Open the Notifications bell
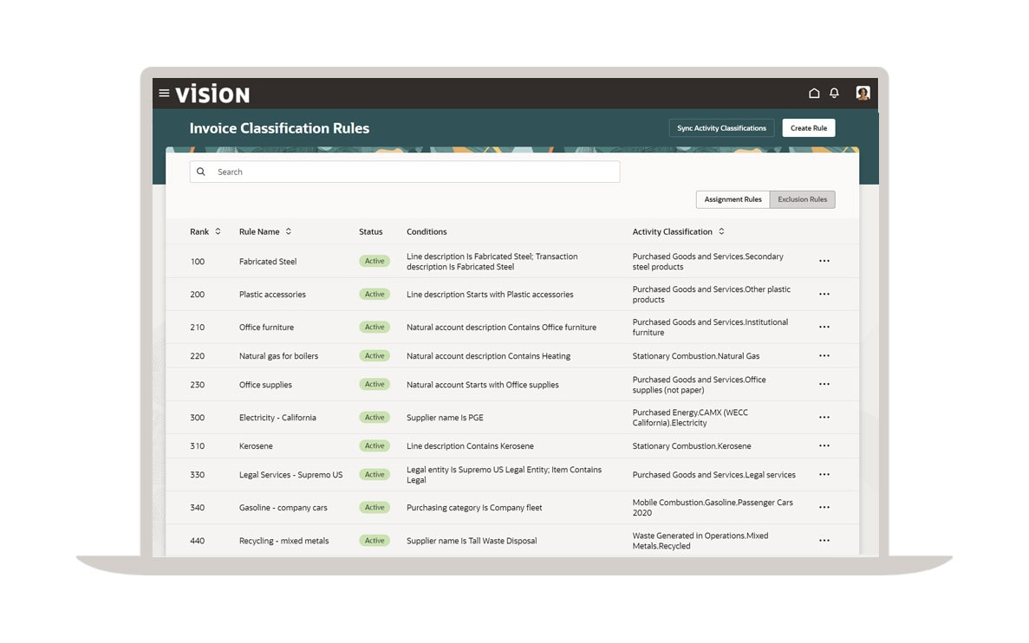 coord(834,93)
